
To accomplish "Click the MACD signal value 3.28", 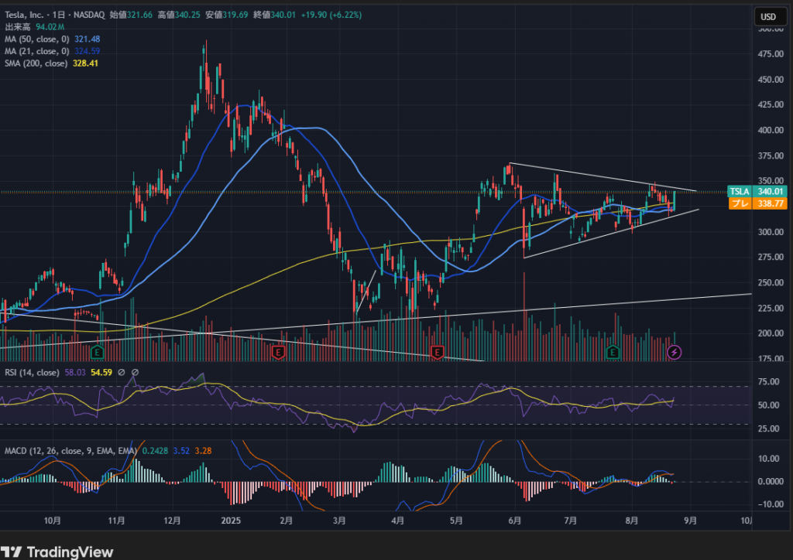I will click(x=203, y=450).
